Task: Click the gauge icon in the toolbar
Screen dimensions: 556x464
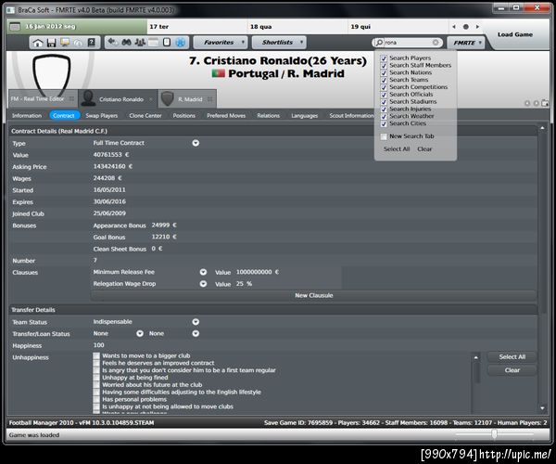Action: pos(78,43)
